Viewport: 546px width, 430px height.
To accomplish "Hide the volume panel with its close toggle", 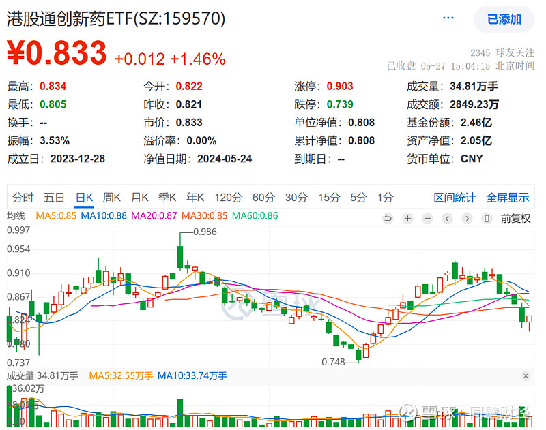I will (x=526, y=375).
